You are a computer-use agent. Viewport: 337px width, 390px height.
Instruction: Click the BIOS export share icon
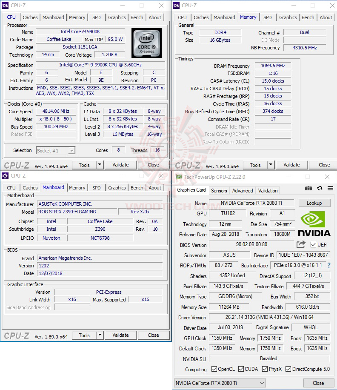tap(301, 244)
